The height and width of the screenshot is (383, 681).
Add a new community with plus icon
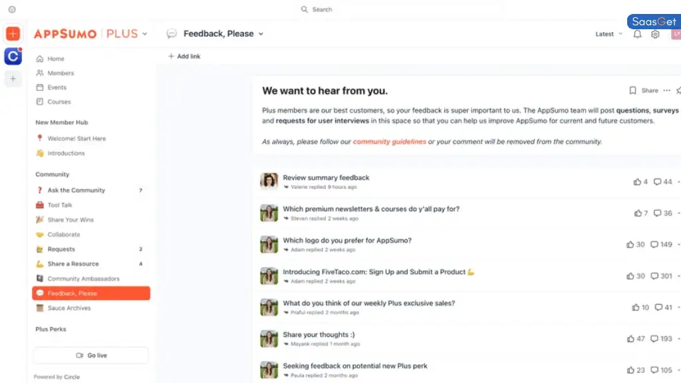point(13,78)
